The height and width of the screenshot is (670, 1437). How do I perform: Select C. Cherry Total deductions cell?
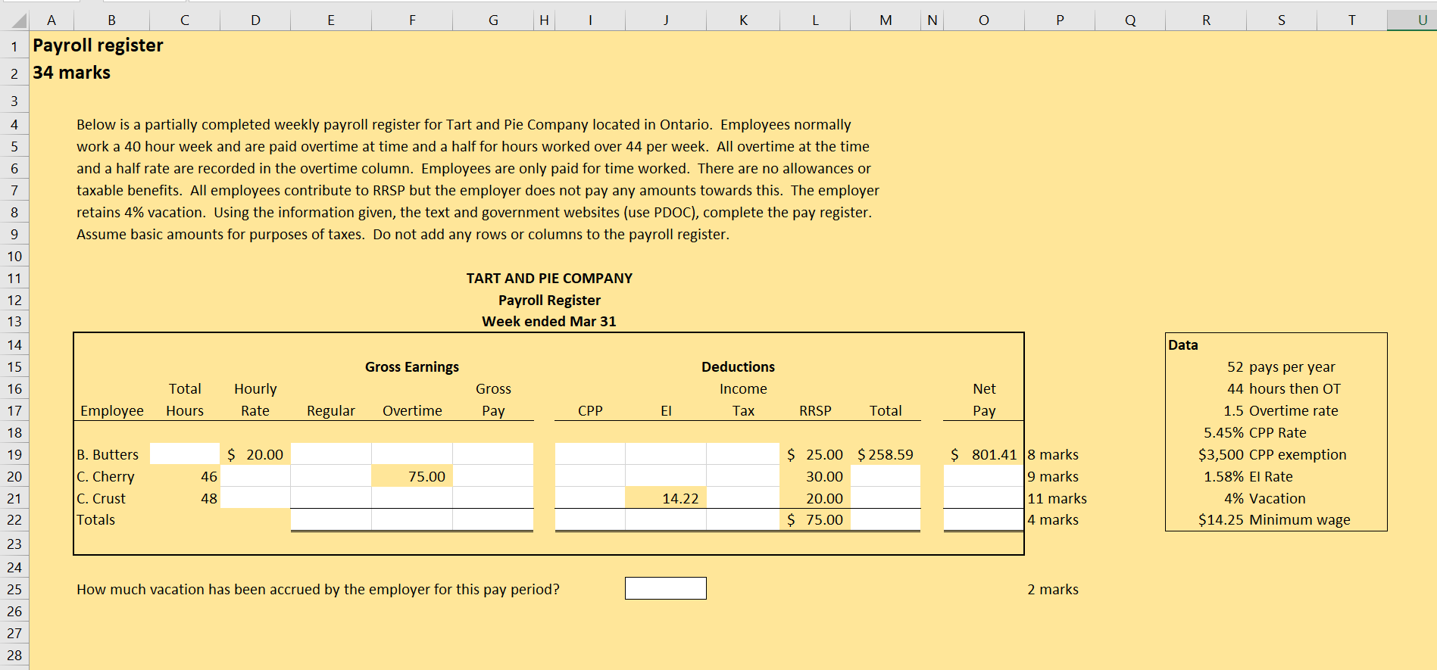tap(886, 476)
